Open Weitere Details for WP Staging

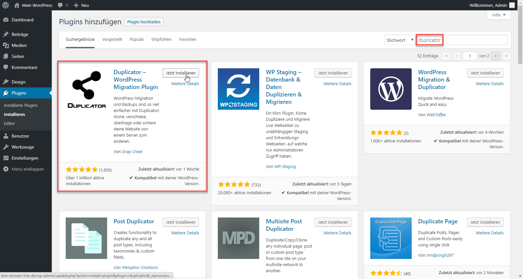(x=337, y=84)
